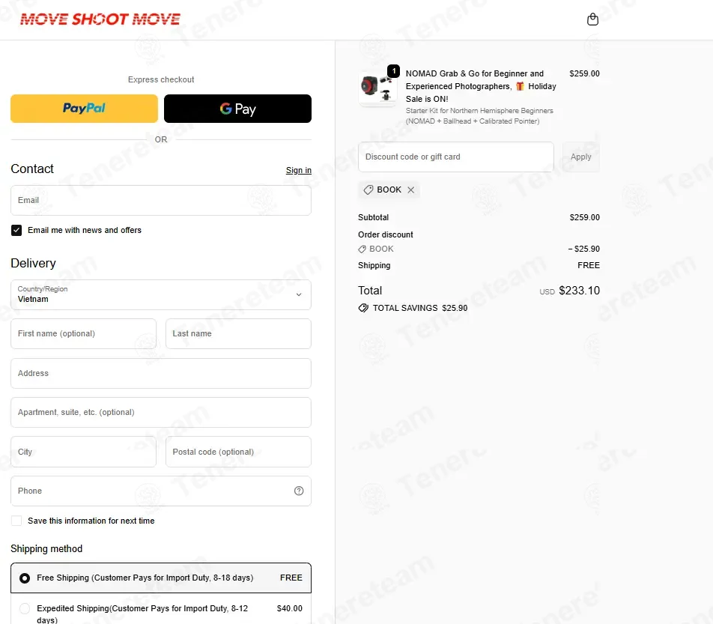Click the BOOK order discount tag icon
Screen dimensions: 713x624
coord(362,249)
